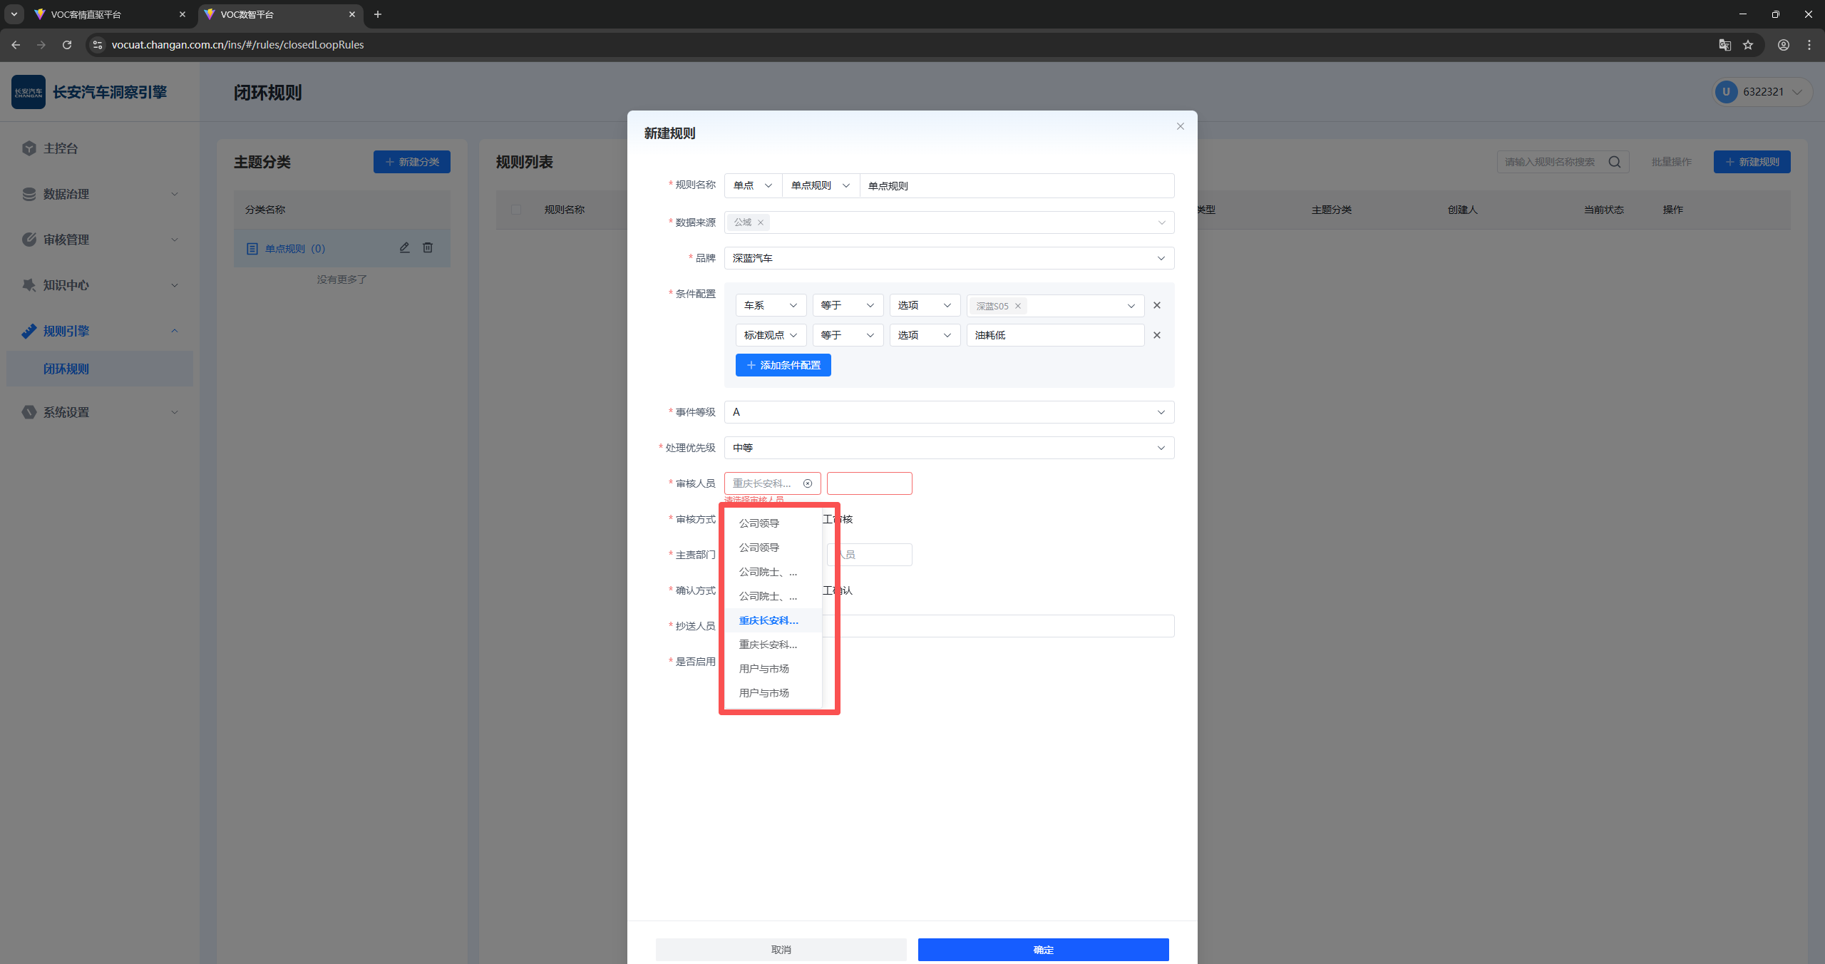This screenshot has width=1825, height=964.
Task: Delete the 车系 condition row
Action: click(1156, 305)
